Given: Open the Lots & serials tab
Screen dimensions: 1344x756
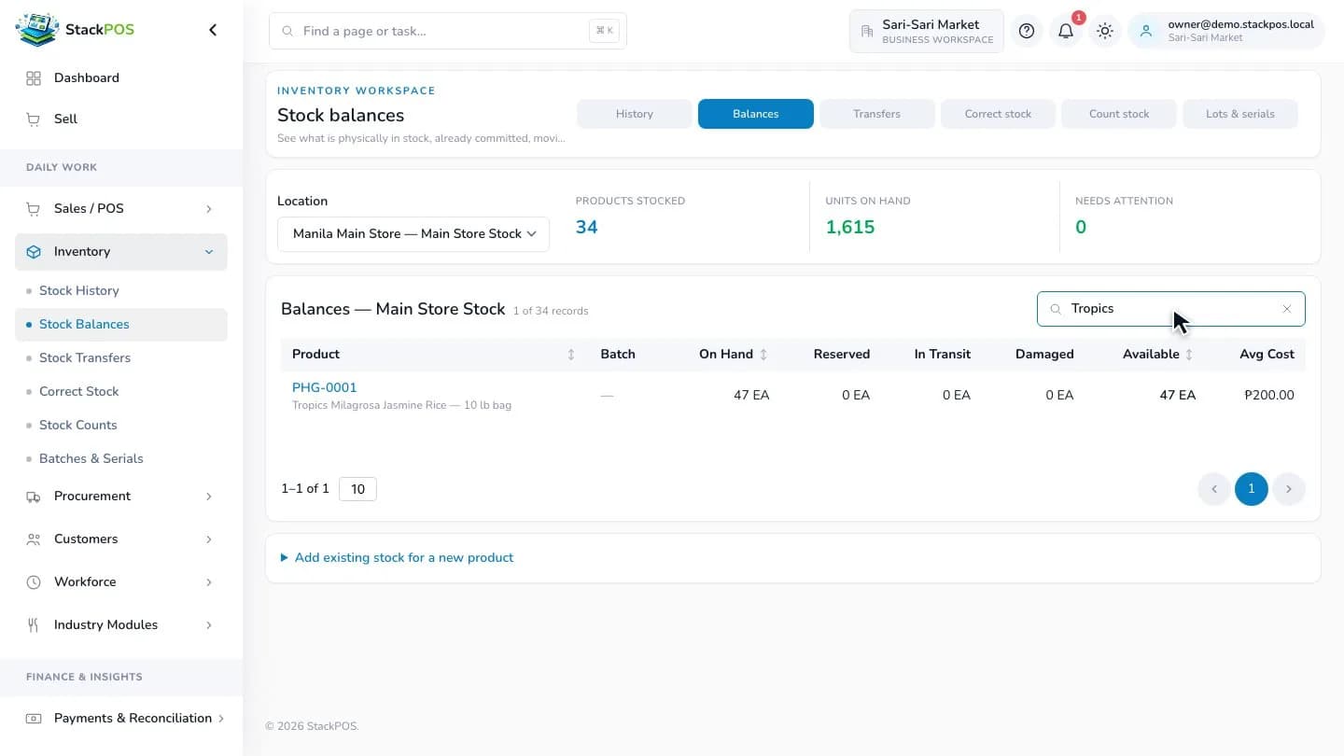Looking at the screenshot, I should coord(1240,114).
